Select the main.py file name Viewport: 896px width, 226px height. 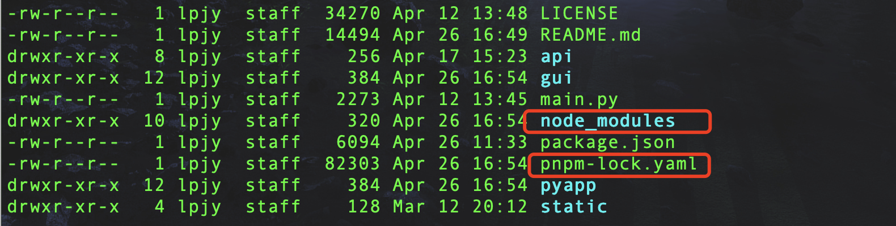click(579, 100)
